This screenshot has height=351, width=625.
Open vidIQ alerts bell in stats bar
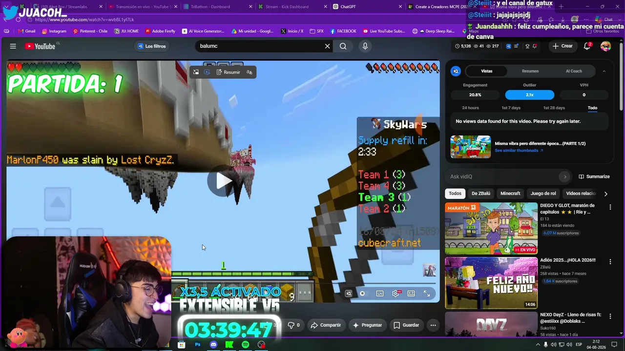(x=535, y=46)
